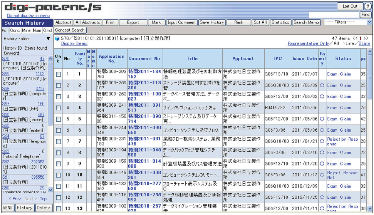Viewport: 374px width, 215px height.
Task: Open Statistics from the toolbar
Action: pos(280,22)
